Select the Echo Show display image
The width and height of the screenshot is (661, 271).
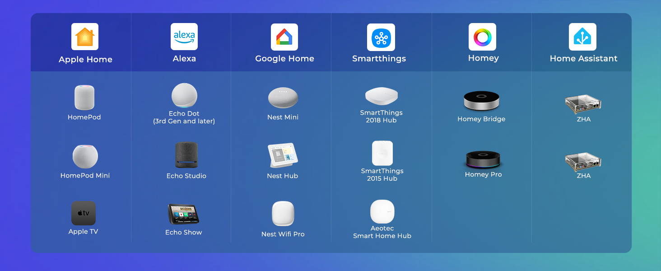pos(183,214)
